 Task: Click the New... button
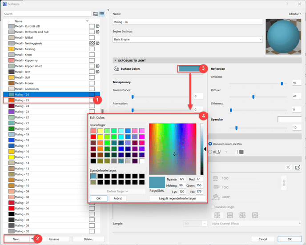click(x=16, y=239)
